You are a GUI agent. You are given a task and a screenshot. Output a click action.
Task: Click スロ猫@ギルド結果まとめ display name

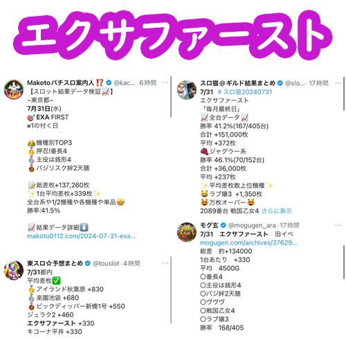click(237, 83)
